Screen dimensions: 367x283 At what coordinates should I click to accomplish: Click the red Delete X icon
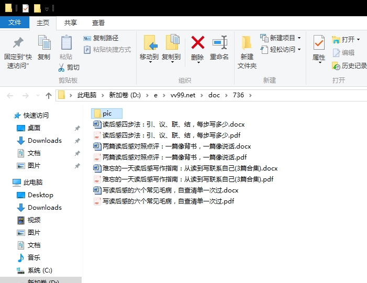[x=198, y=42]
